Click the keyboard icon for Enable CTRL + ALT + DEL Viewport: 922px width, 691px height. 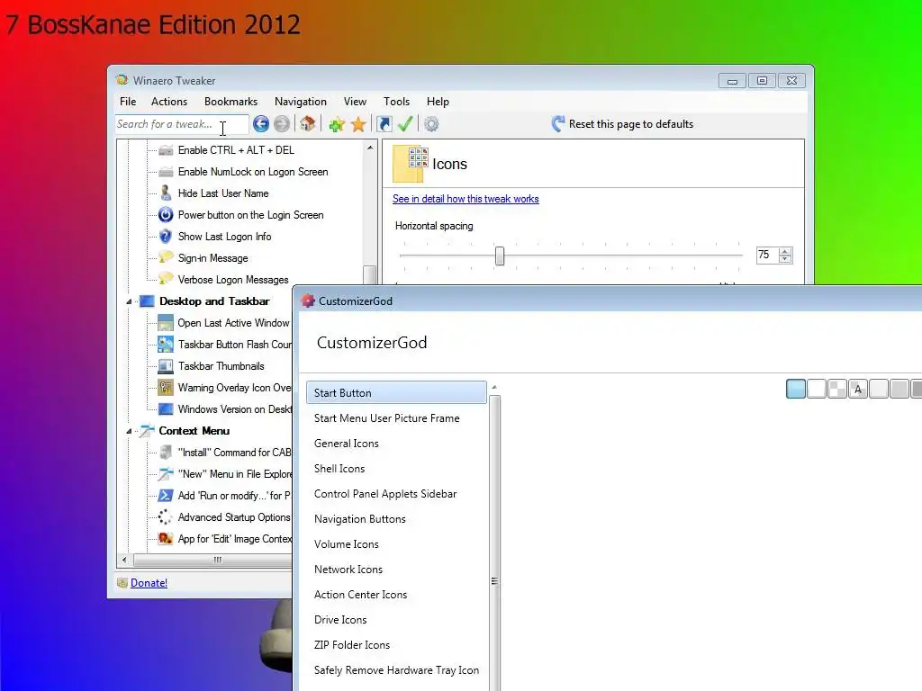coord(166,150)
